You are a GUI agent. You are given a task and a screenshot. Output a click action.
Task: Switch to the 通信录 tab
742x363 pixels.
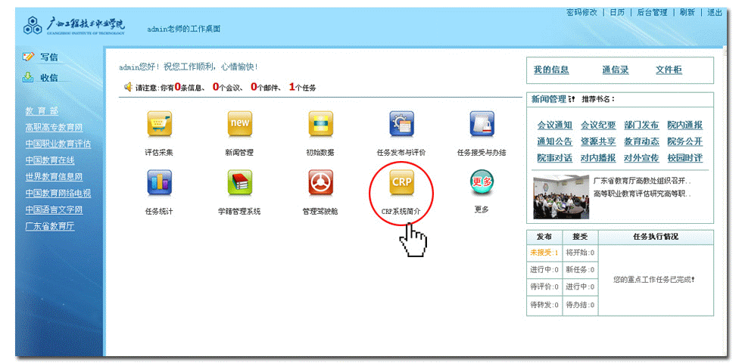pyautogui.click(x=615, y=70)
